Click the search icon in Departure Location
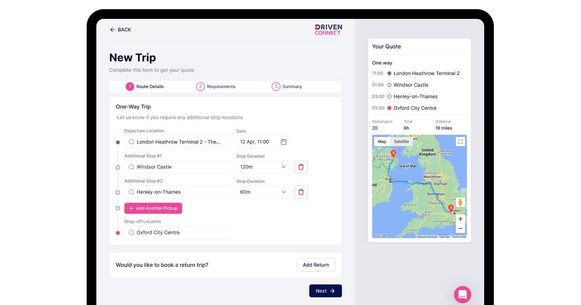The image size is (581, 305). [x=131, y=142]
